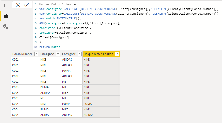
Task: Select the PUMA Consignor cell in the C002 row
Action: pyautogui.click(x=72, y=71)
